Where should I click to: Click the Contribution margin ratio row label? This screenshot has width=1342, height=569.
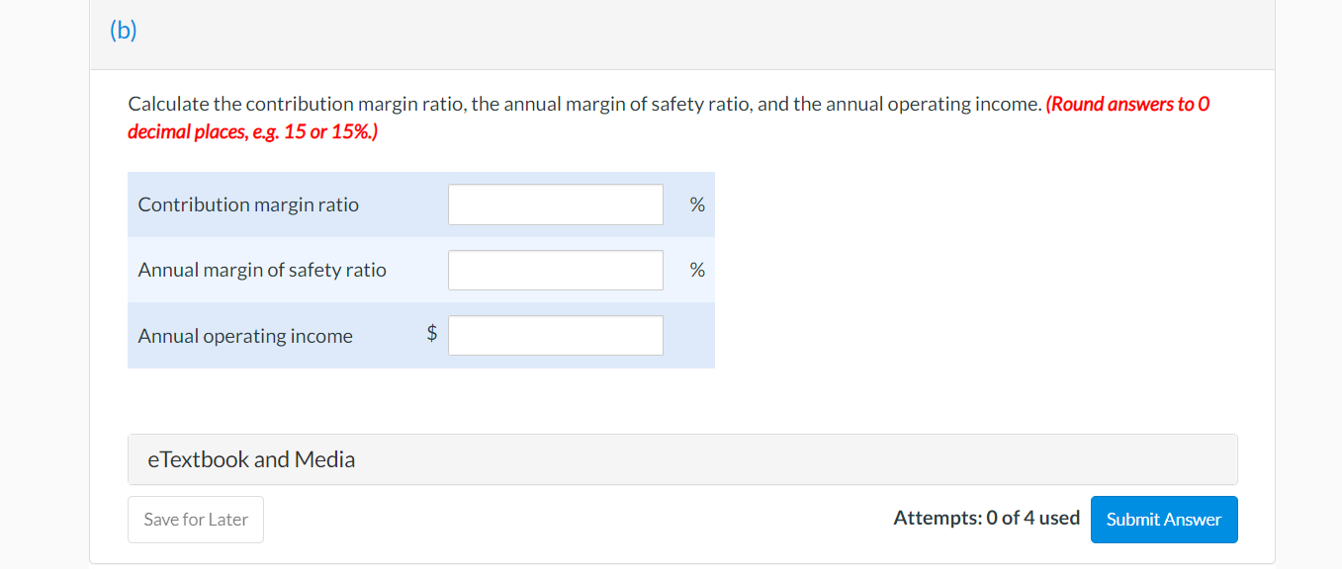click(x=248, y=204)
